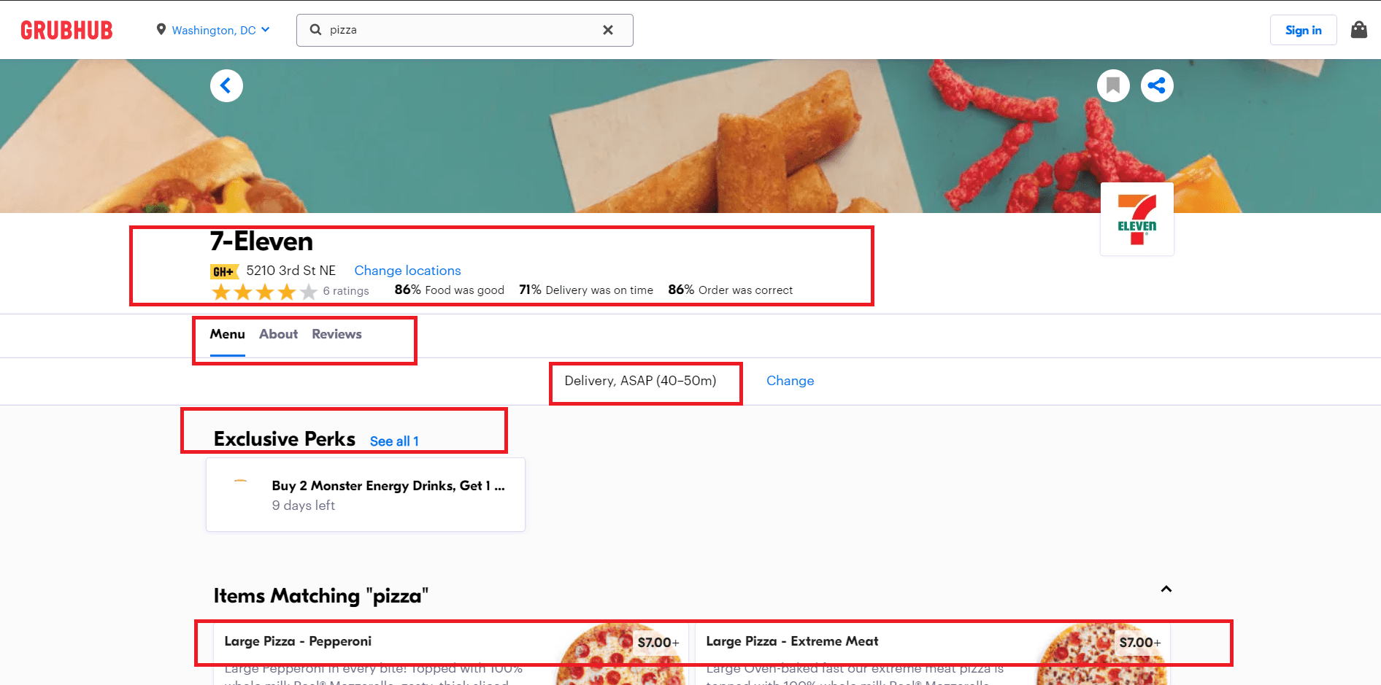Save the restaurant with the bookmark icon

coord(1113,85)
